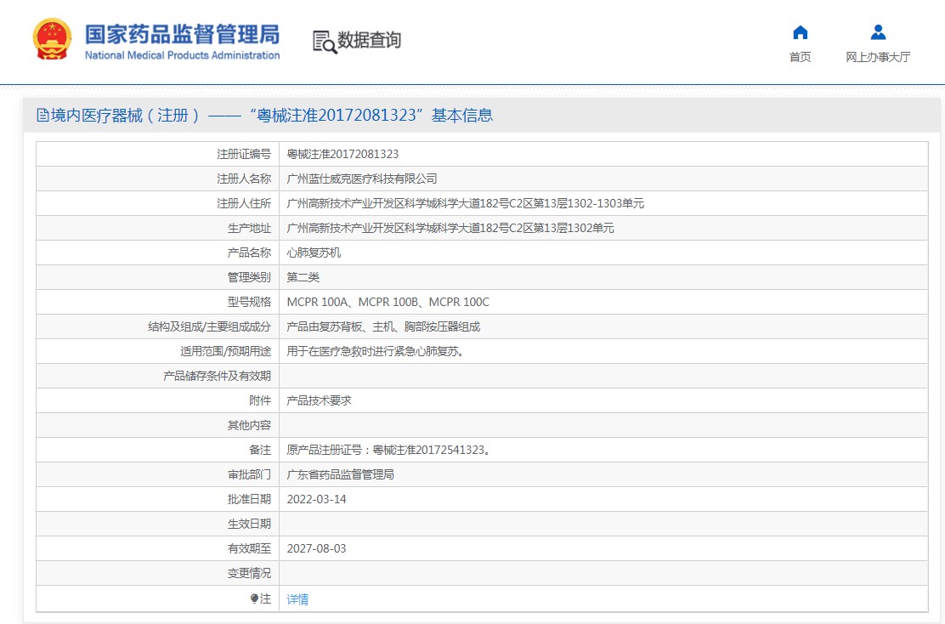
Task: Click the 变更情况 row label
Action: click(x=250, y=573)
